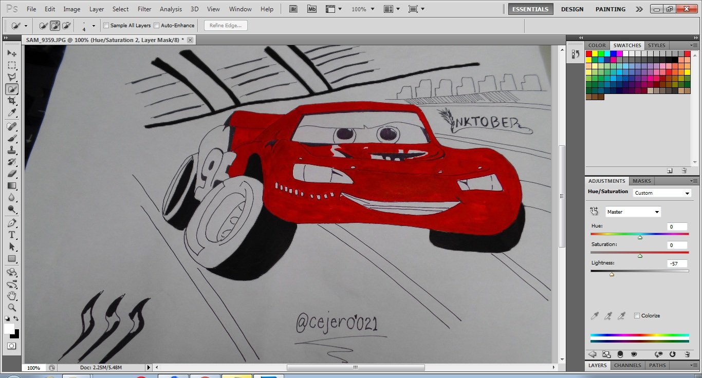Select the Move tool

click(12, 53)
